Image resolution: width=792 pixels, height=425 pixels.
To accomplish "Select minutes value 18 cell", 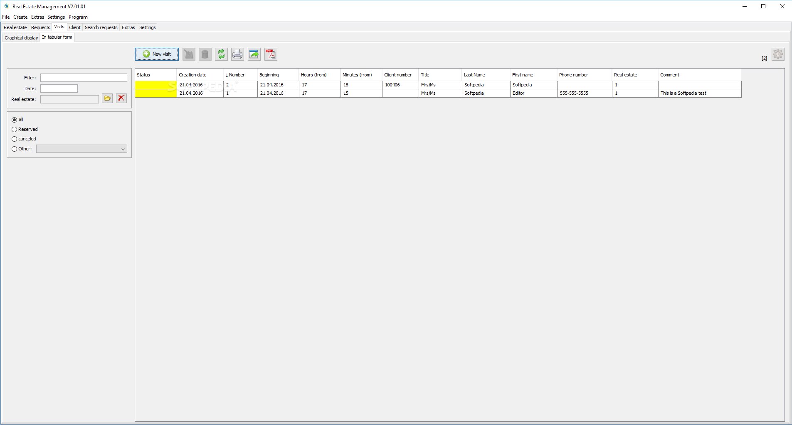I will tap(361, 85).
